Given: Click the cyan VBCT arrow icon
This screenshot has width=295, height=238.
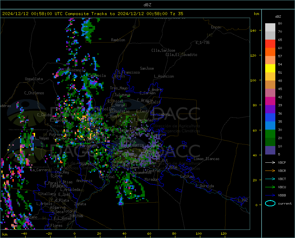Looking at the screenshot, I should tap(270, 179).
